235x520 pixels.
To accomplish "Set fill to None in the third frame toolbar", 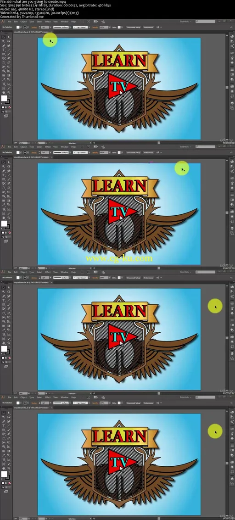I will point(9,358).
